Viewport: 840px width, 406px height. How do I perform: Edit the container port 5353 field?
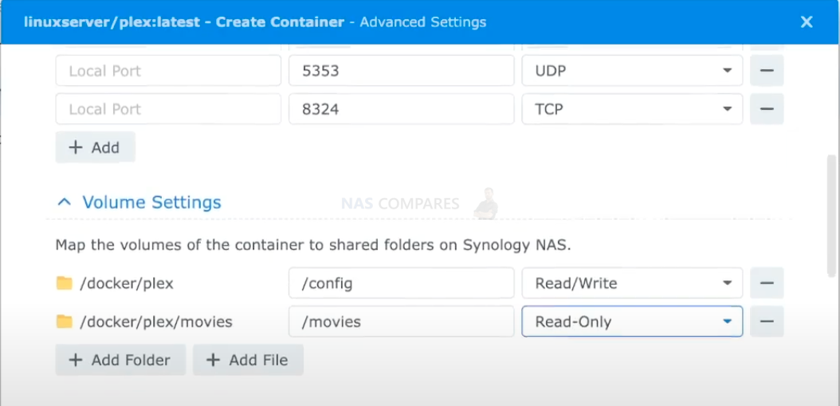click(401, 71)
